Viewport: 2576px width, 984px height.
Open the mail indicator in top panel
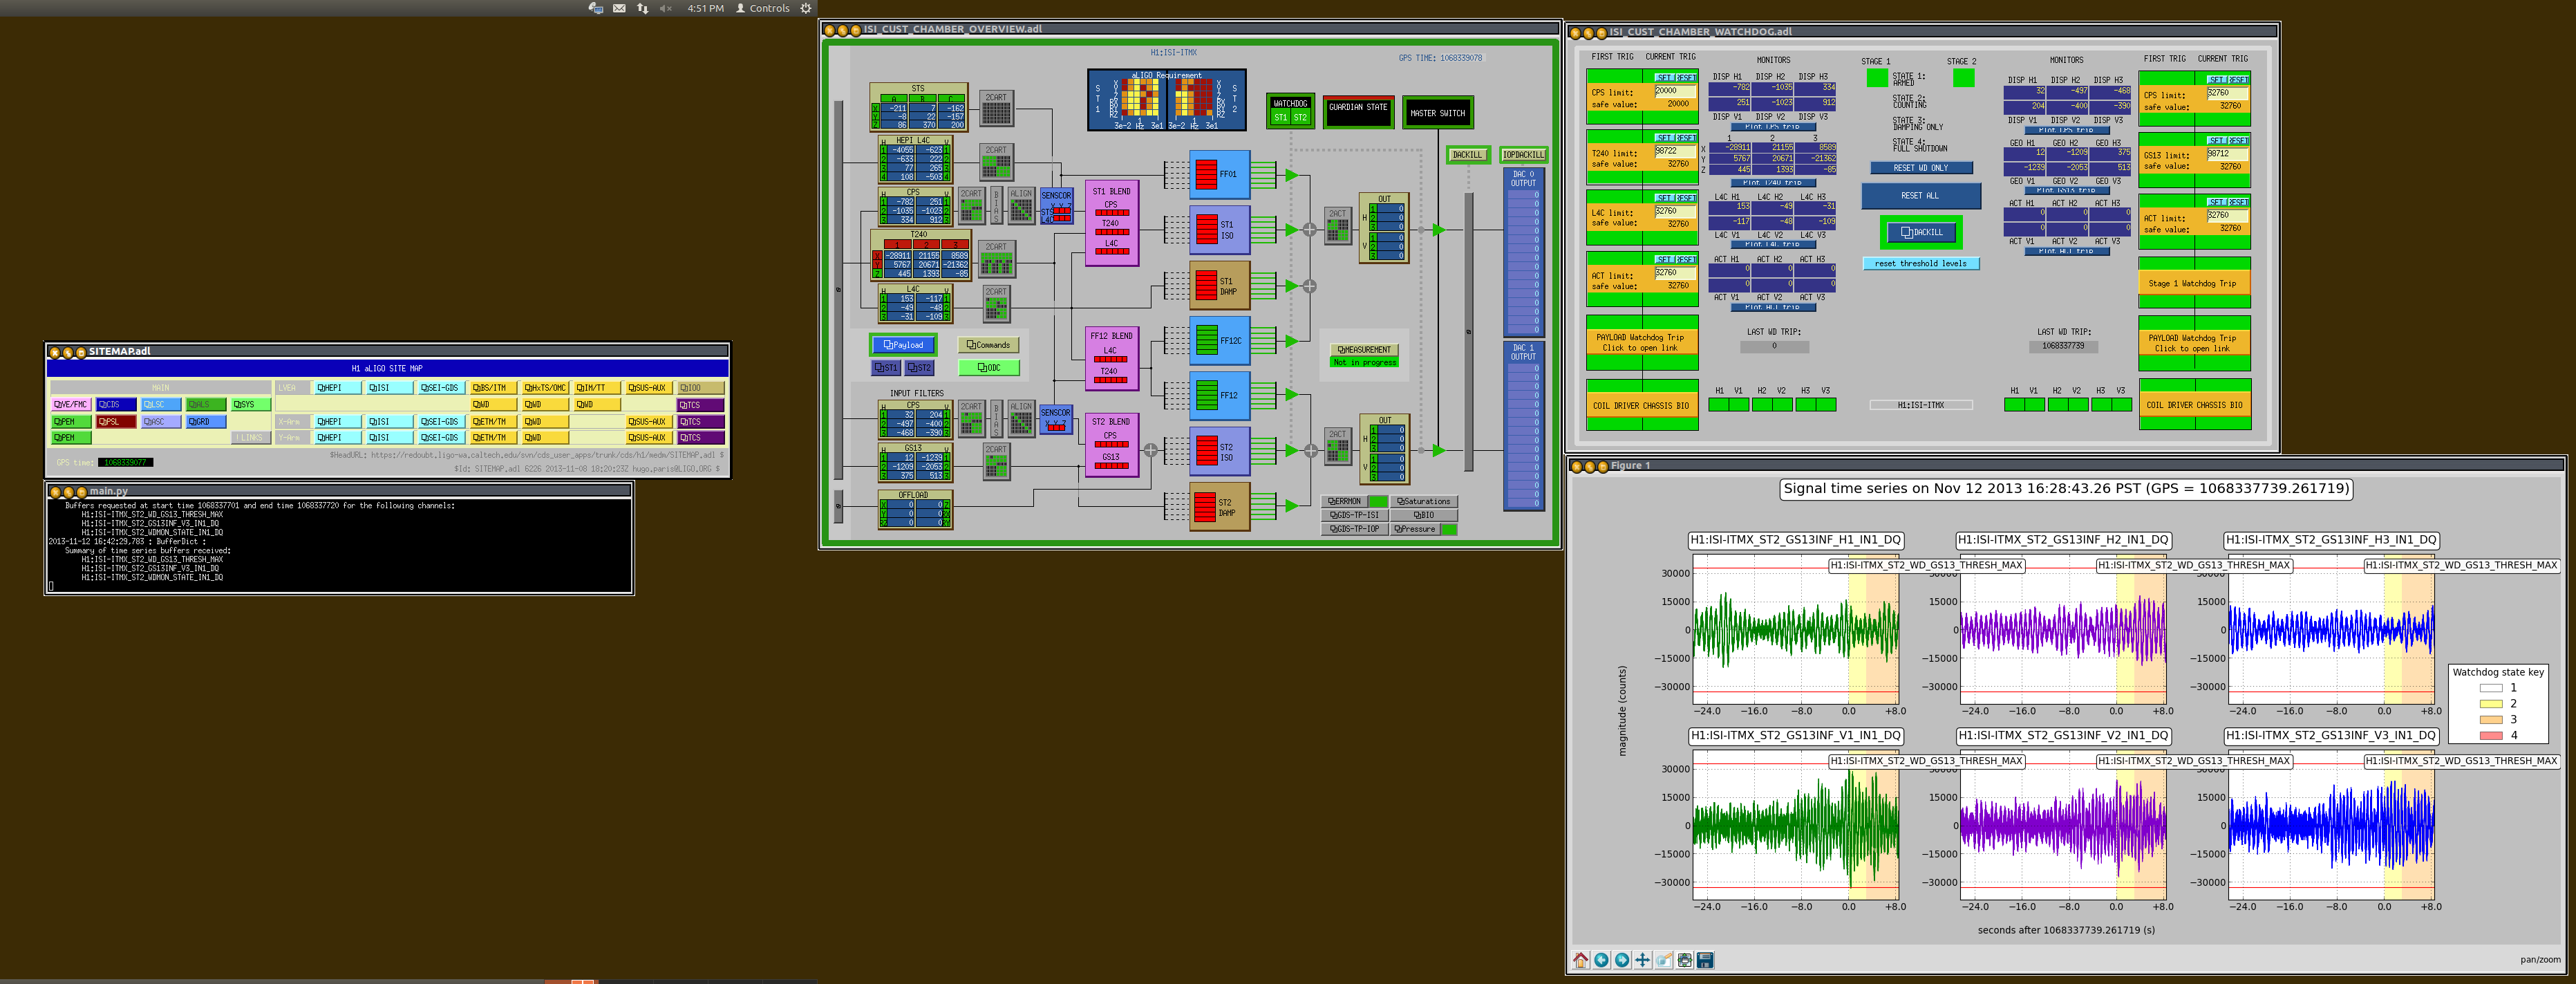[x=619, y=8]
